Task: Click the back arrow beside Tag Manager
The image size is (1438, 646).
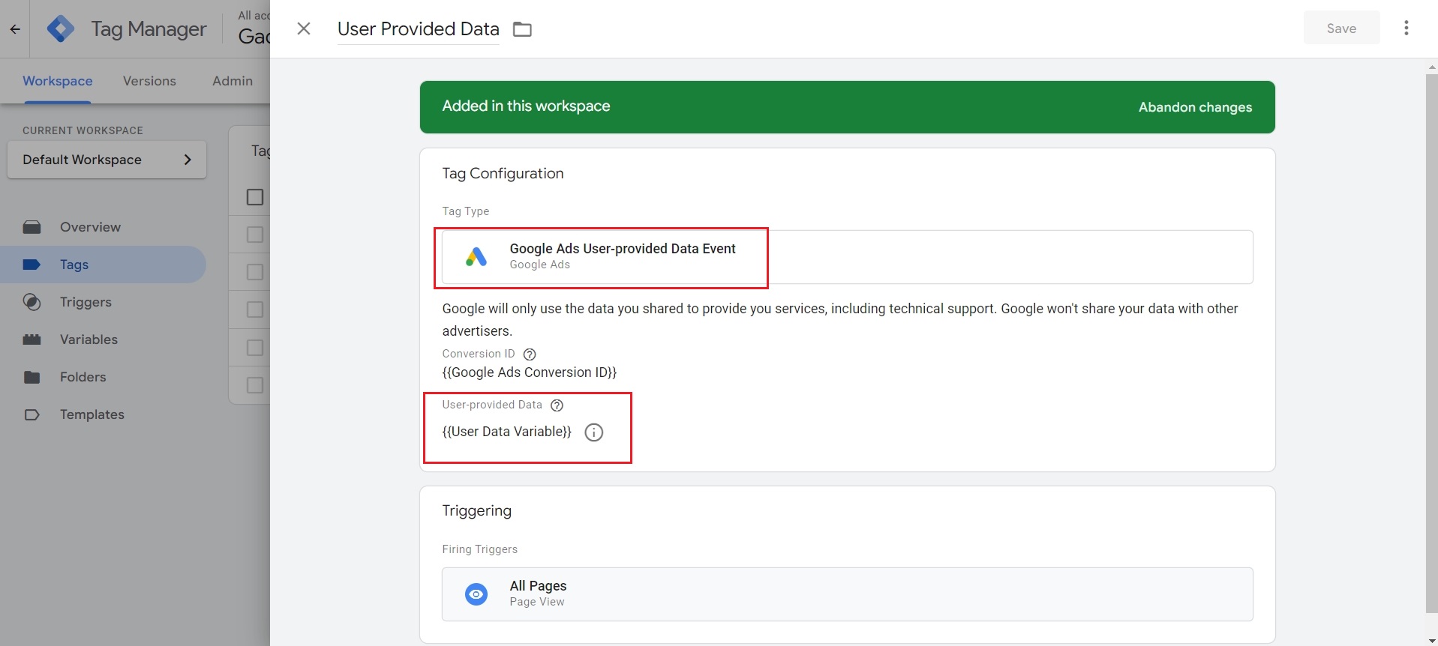Action: coord(15,29)
